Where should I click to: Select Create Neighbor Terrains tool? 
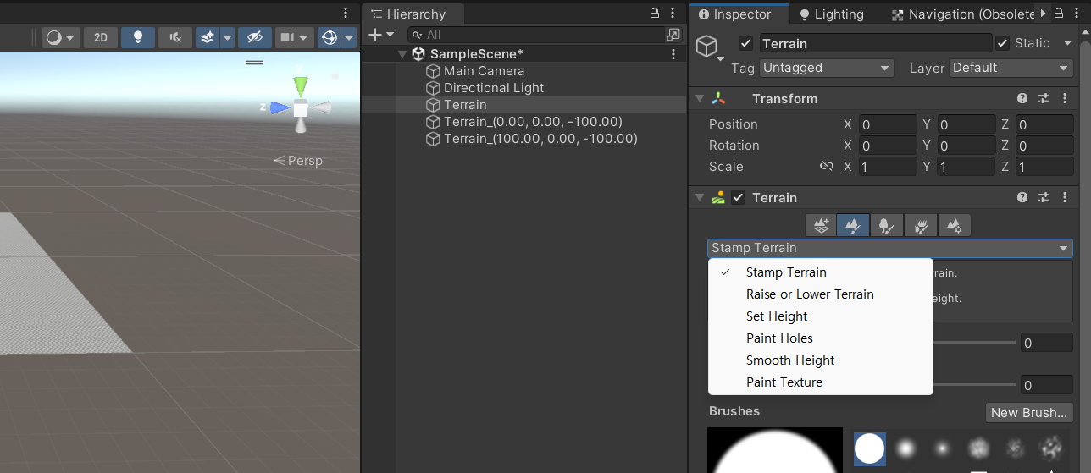pos(820,225)
